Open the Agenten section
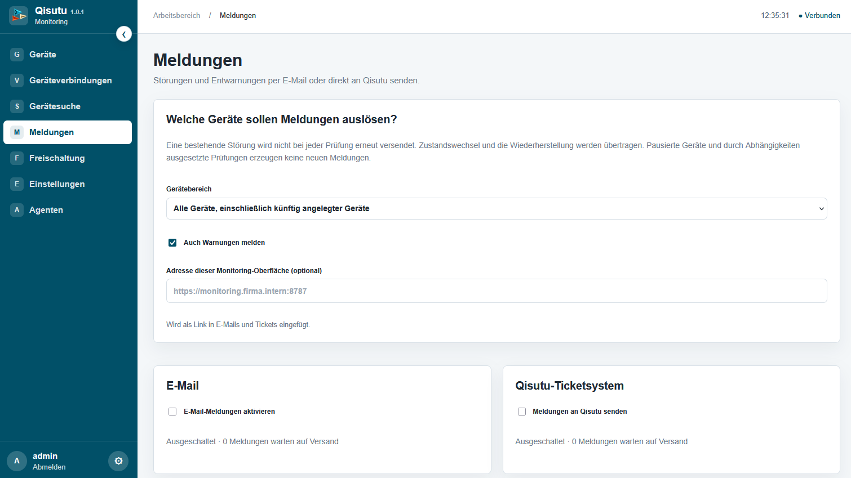 (x=68, y=210)
